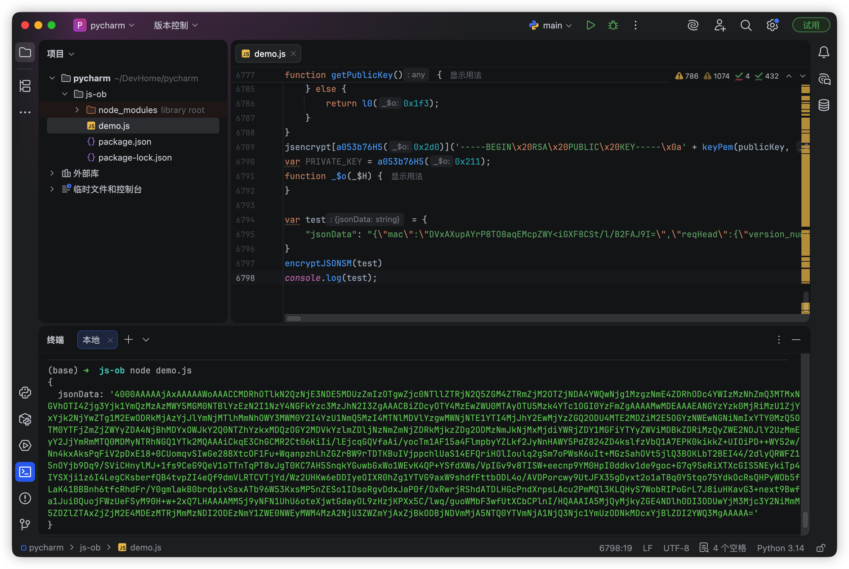Open the Problems tool window icon
This screenshot has height=569, width=849.
click(x=25, y=498)
